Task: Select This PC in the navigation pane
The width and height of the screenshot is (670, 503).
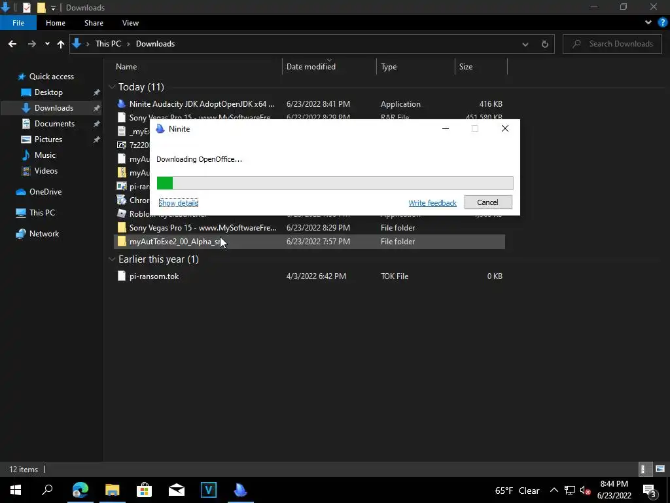Action: [42, 213]
